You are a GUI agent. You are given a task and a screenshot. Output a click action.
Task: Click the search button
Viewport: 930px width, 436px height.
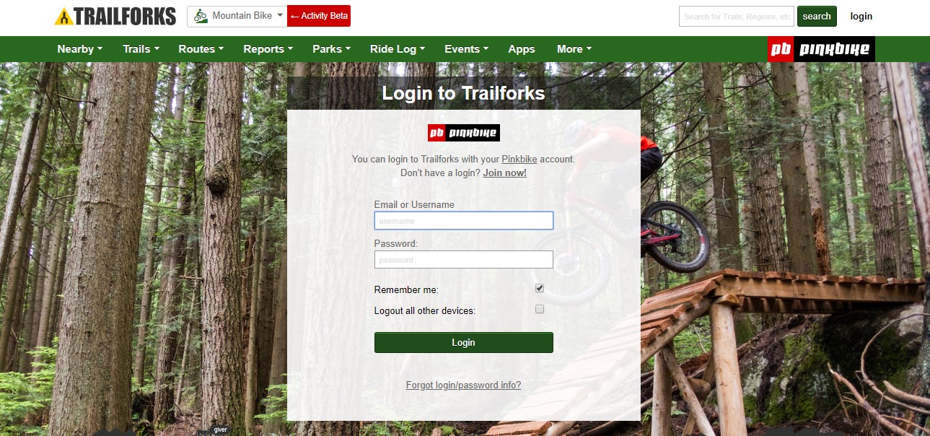(x=817, y=16)
